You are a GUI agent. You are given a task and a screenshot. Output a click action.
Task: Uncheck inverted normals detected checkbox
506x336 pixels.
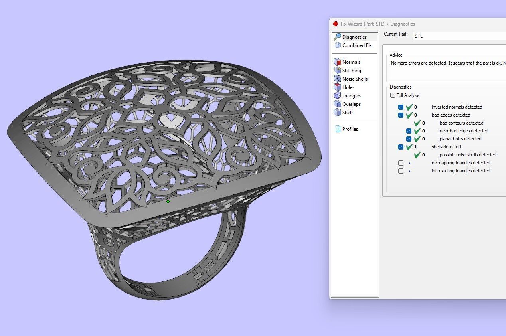click(x=401, y=107)
